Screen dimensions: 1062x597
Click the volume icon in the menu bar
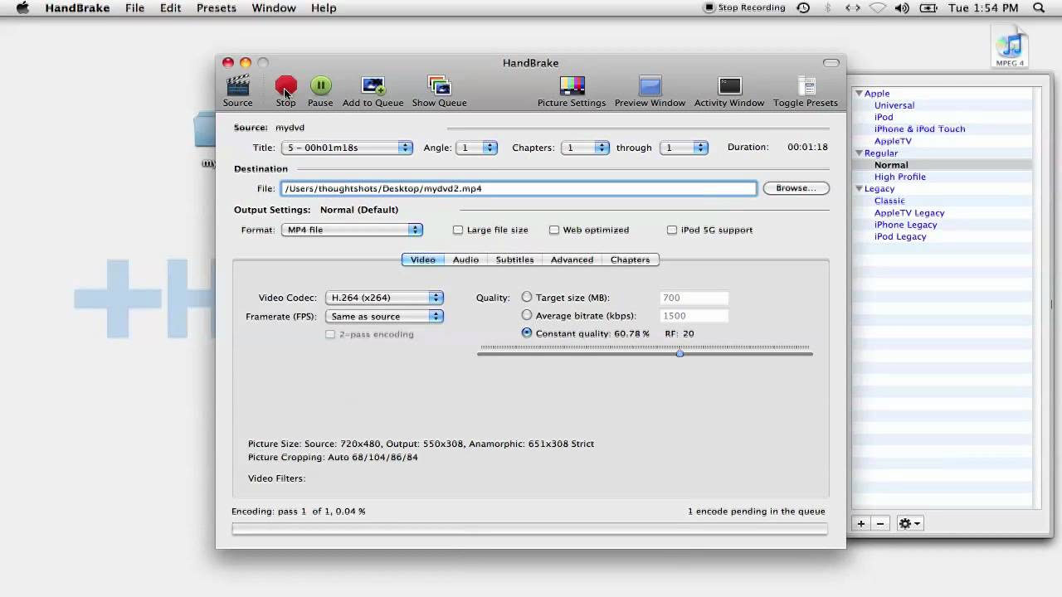[903, 8]
